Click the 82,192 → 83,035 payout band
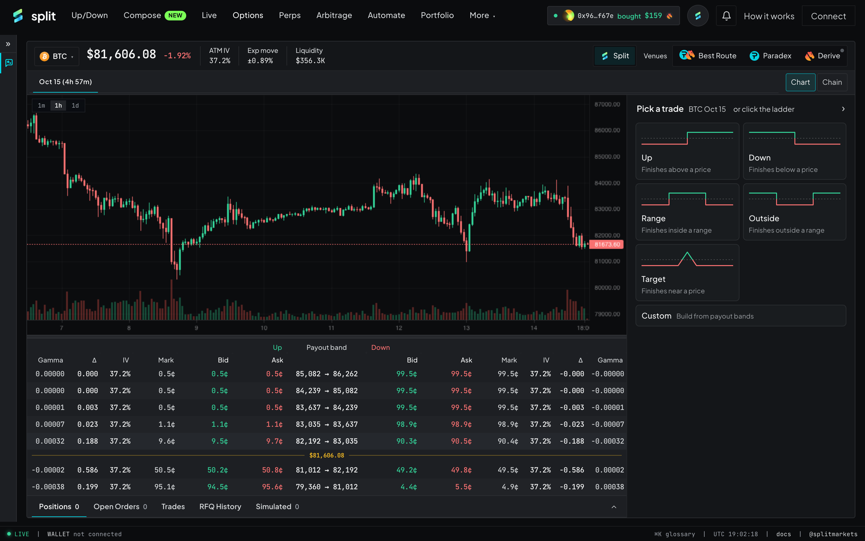This screenshot has height=541, width=865. [x=326, y=441]
